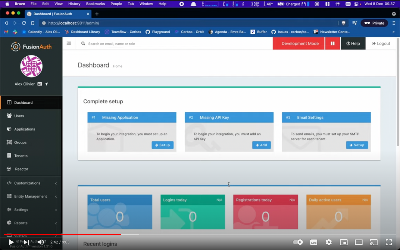Open Tenants in the sidebar
This screenshot has height=250, width=400.
pyautogui.click(x=31, y=156)
